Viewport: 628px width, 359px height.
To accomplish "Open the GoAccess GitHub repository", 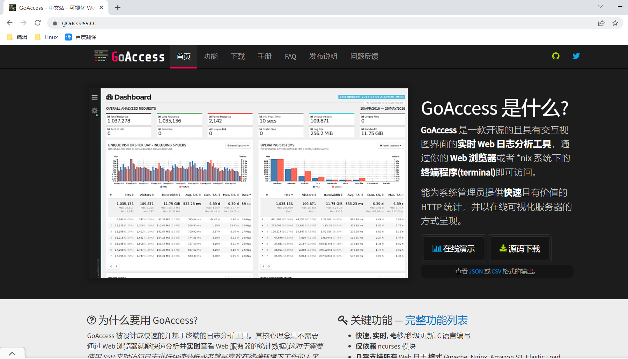I will coord(555,56).
